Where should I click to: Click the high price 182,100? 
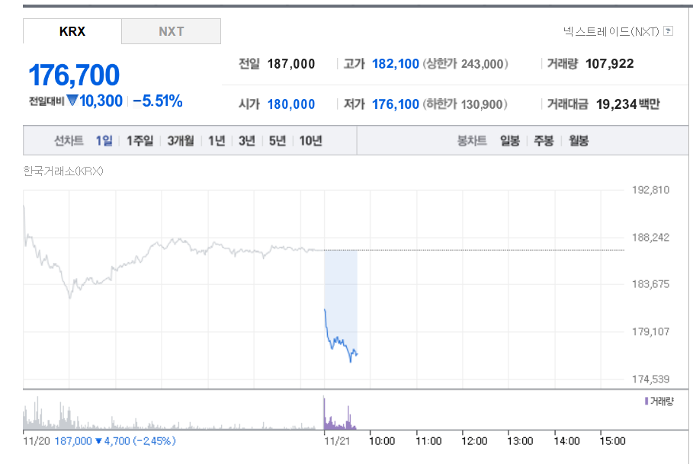396,64
